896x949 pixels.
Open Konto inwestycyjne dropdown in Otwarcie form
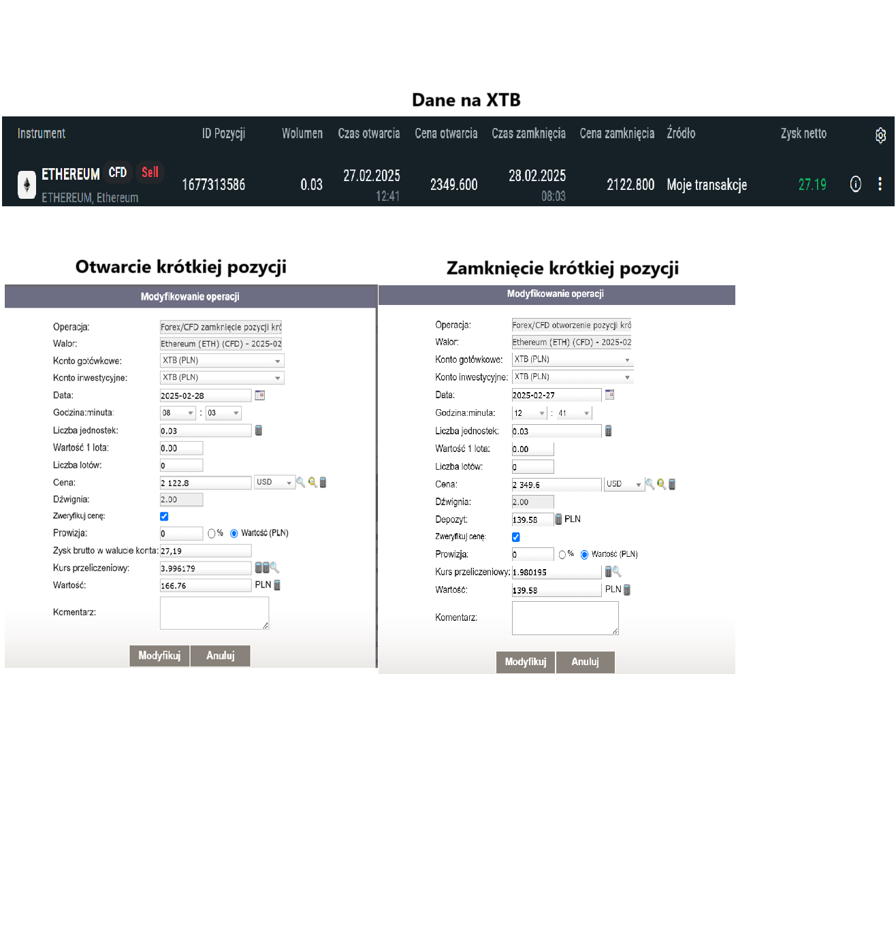click(x=222, y=377)
